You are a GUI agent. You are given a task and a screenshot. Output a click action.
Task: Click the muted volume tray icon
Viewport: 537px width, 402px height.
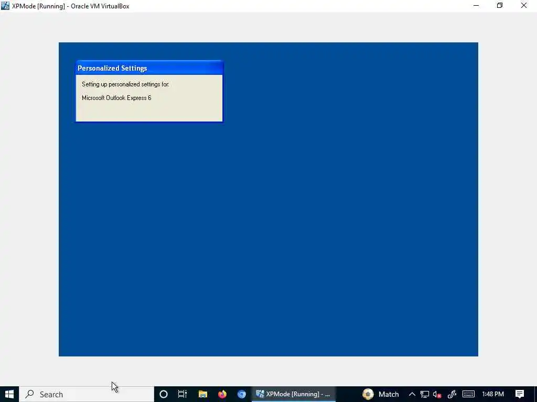tap(437, 394)
